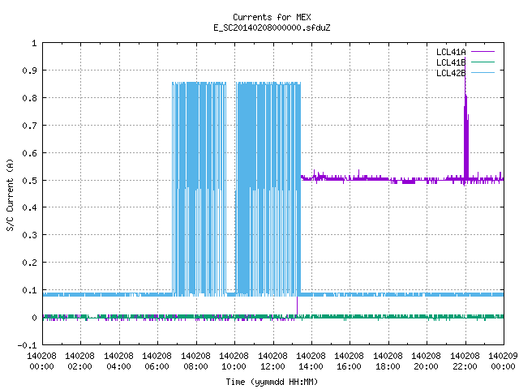The width and height of the screenshot is (519, 389).
Task: Click the y-axis tick value 0.5
Action: (29, 181)
